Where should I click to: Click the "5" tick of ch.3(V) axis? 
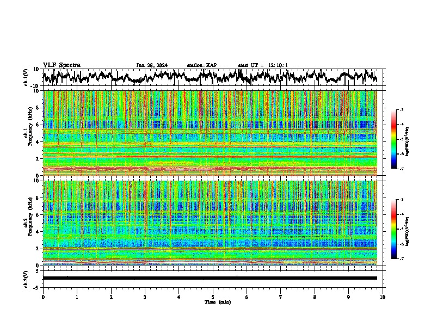coord(38,271)
